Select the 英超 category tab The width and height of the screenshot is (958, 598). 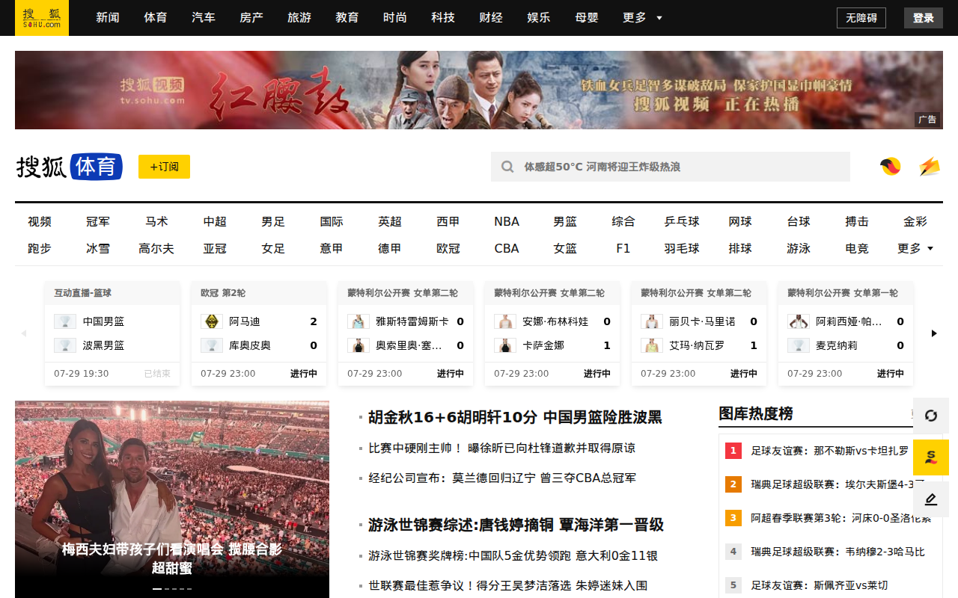coord(390,221)
